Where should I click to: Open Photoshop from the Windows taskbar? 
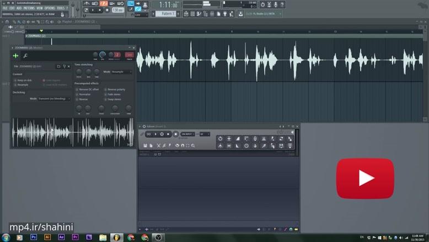click(34, 236)
